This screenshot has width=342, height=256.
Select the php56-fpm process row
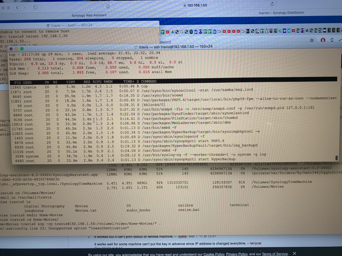(x=173, y=100)
